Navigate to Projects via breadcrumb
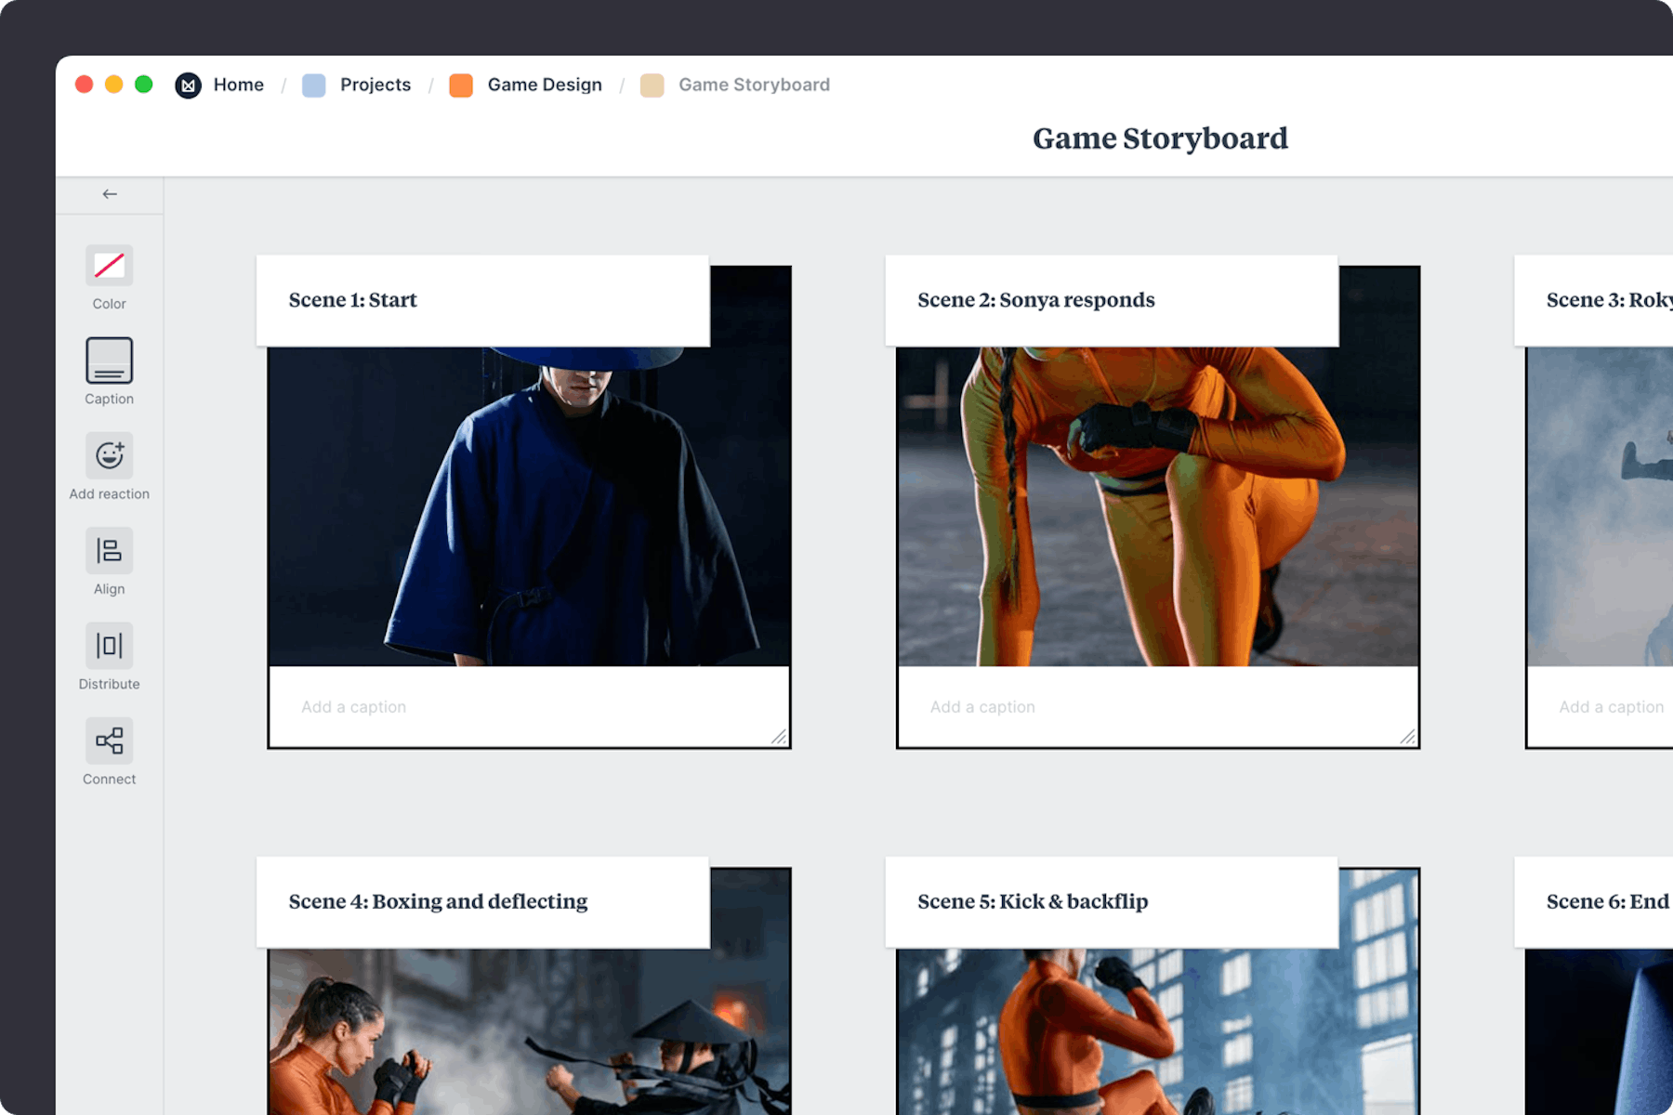The image size is (1673, 1115). click(x=375, y=85)
